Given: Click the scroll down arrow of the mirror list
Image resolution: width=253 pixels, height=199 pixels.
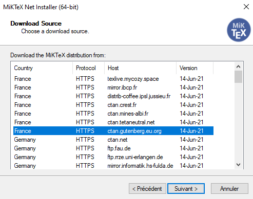Looking at the screenshot, I should 238,165.
